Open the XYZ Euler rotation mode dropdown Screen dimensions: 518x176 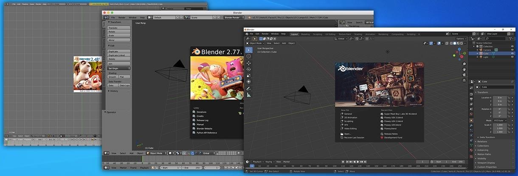click(499, 120)
